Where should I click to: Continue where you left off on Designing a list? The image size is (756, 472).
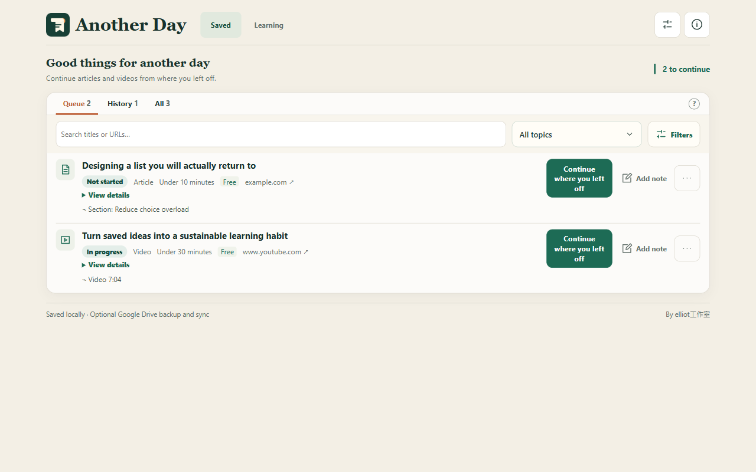(579, 178)
